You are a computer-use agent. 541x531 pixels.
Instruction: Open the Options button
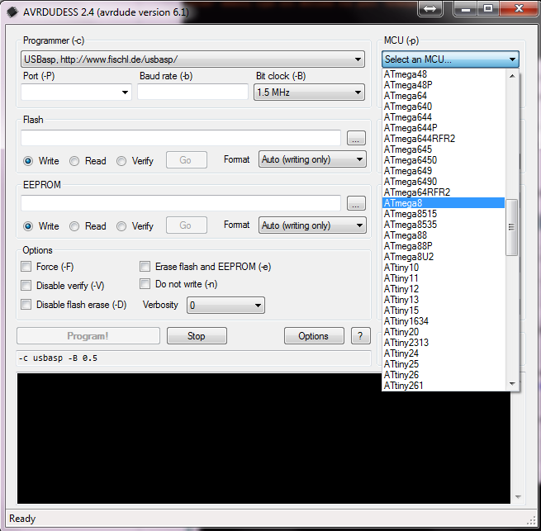click(314, 336)
